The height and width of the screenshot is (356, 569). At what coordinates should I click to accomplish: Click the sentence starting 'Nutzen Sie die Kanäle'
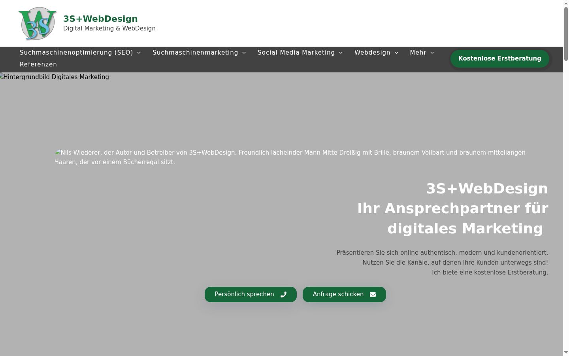(x=455, y=263)
